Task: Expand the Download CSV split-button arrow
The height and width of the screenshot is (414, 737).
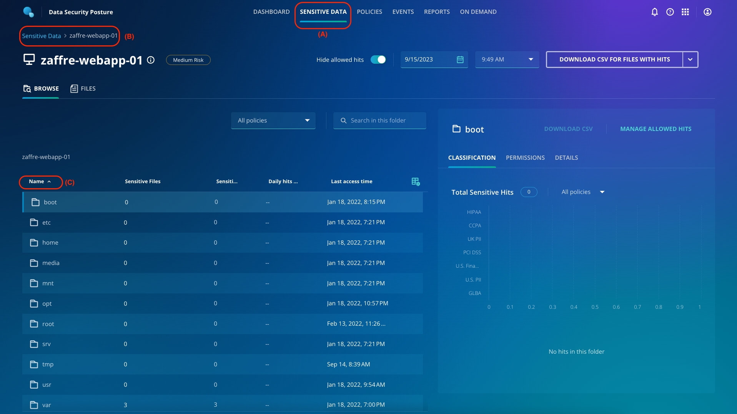Action: click(690, 60)
